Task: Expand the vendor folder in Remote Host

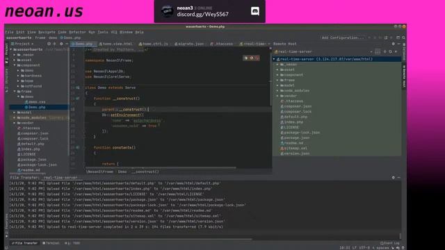Action: click(277, 96)
